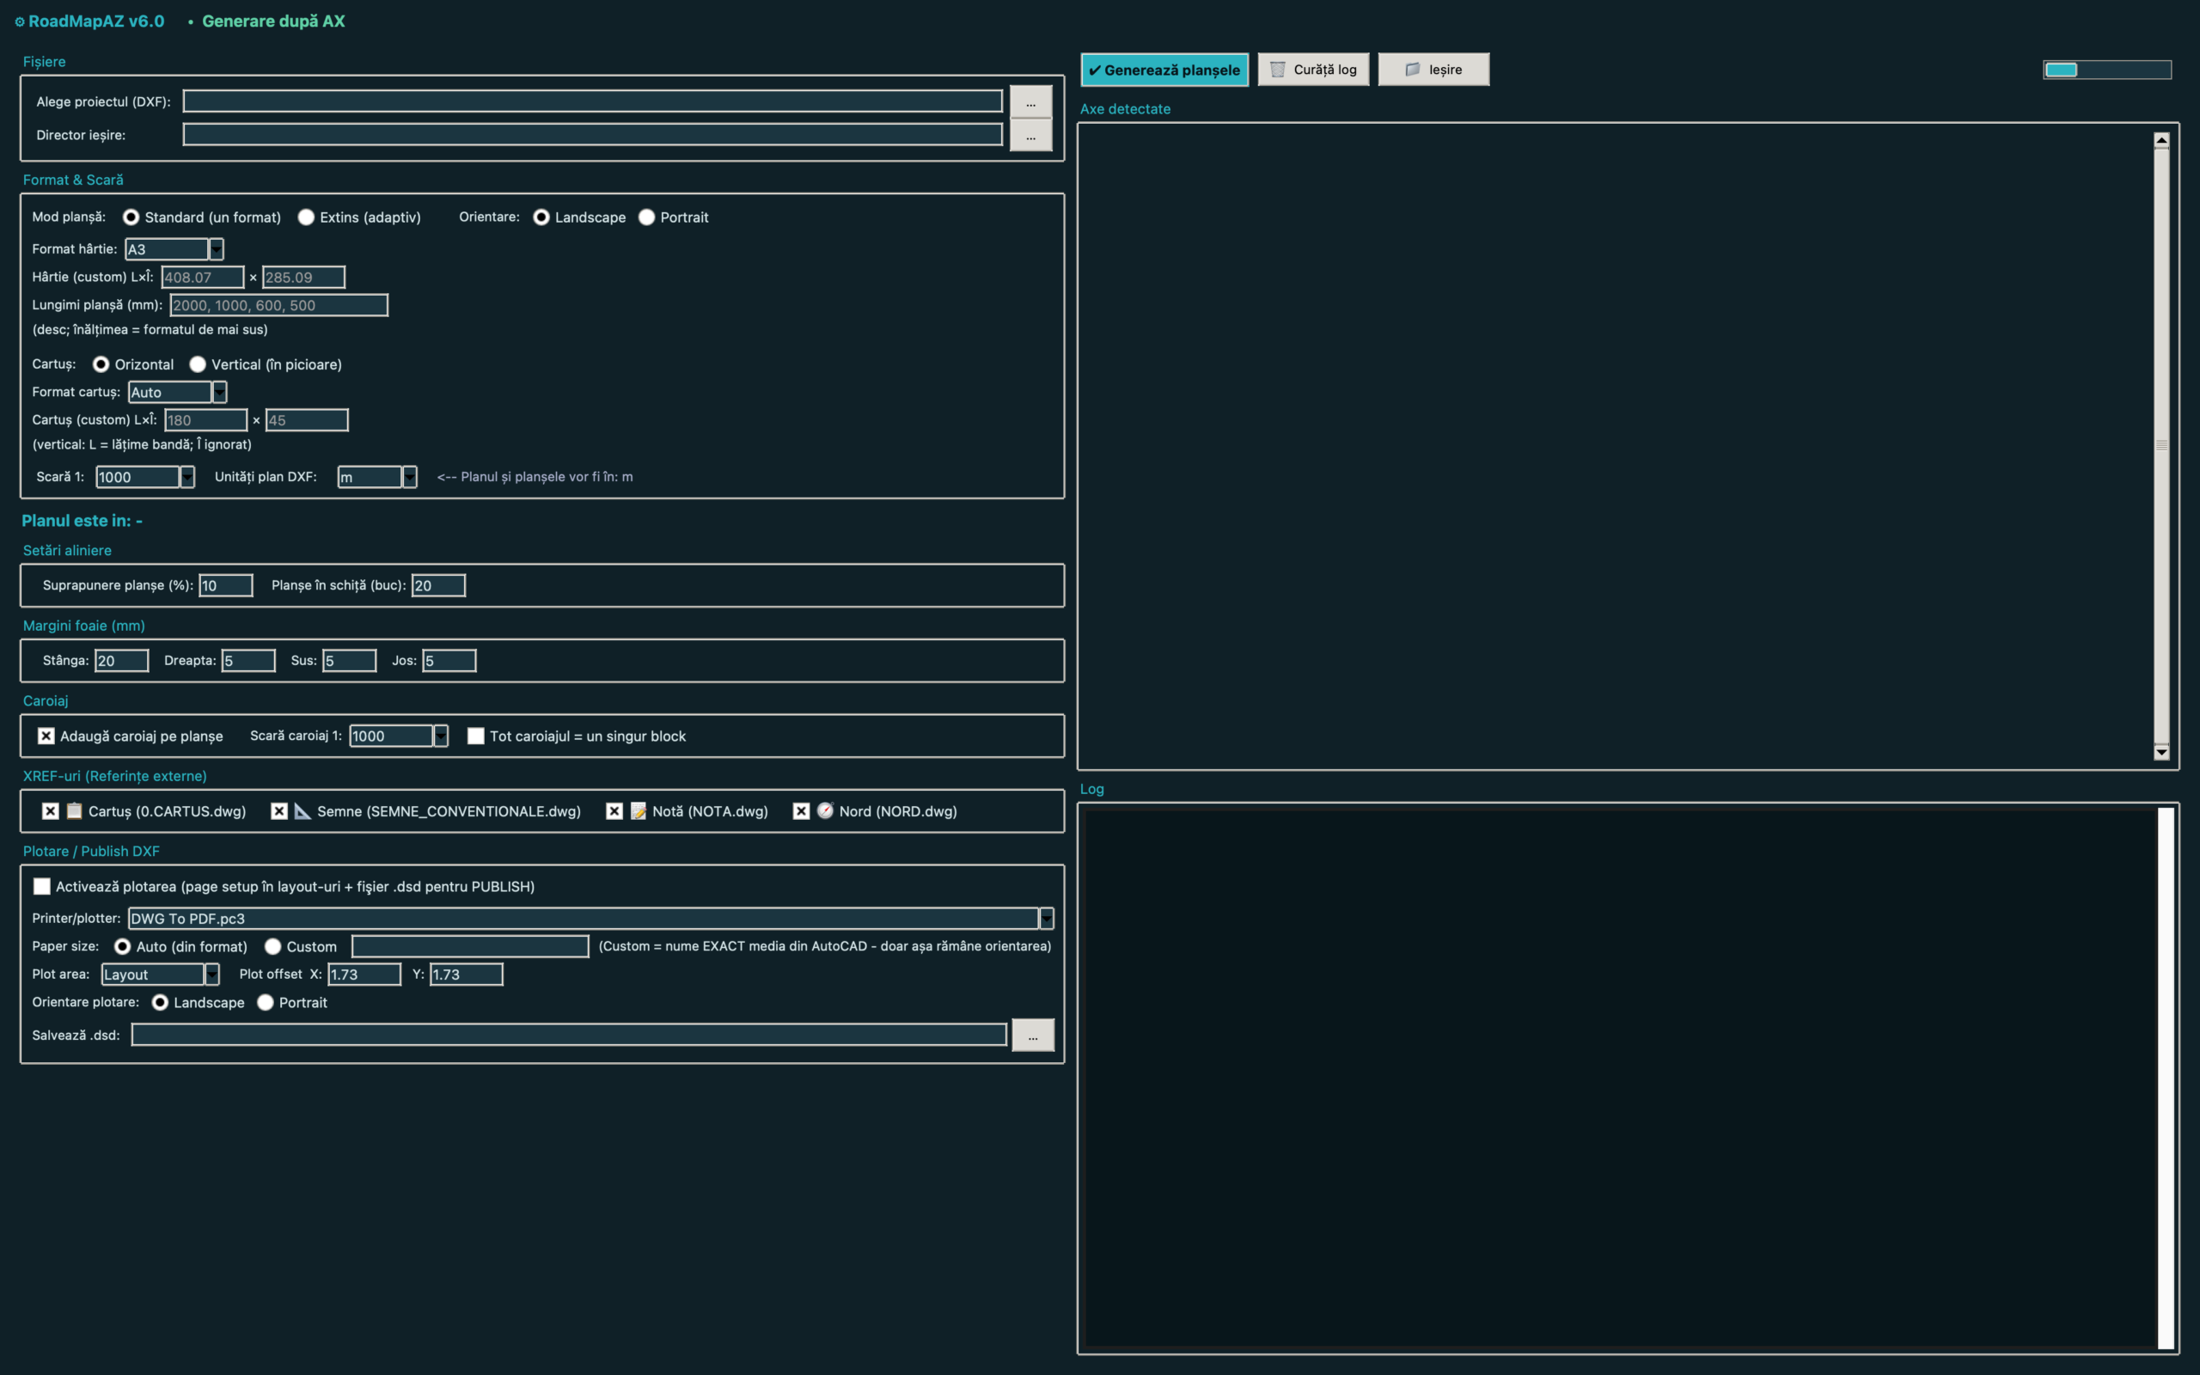Image resolution: width=2200 pixels, height=1375 pixels.
Task: Uncheck Adaugă caroiaj pe planșe
Action: tap(46, 736)
